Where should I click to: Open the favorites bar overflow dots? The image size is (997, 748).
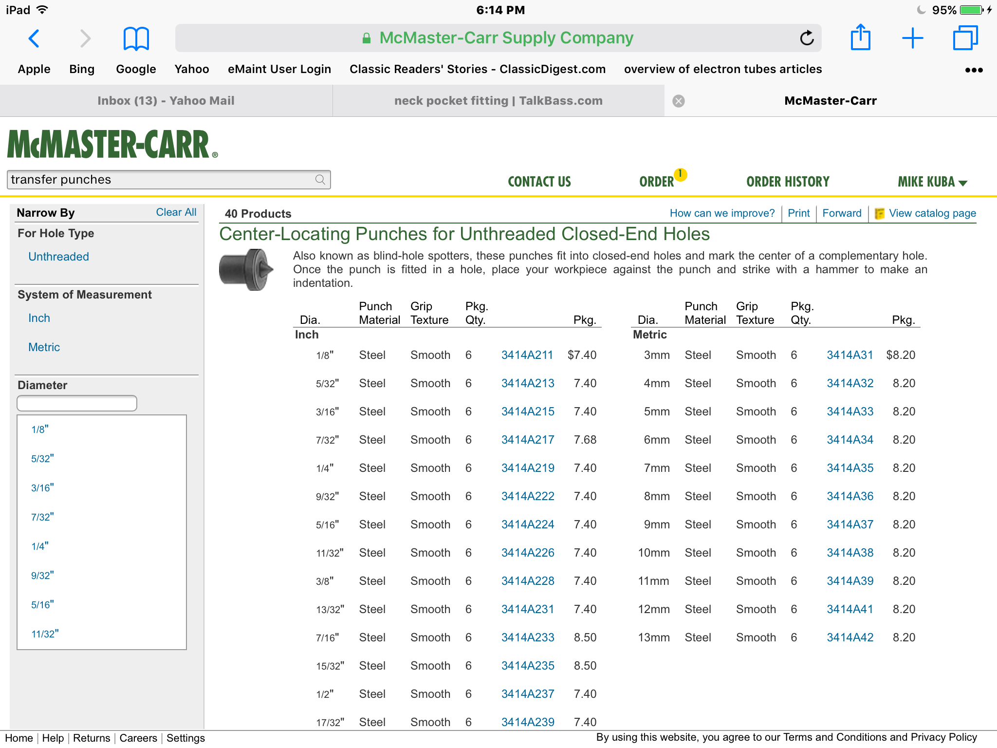[974, 70]
